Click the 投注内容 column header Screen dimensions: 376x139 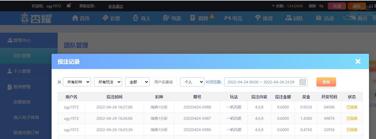click(x=259, y=97)
